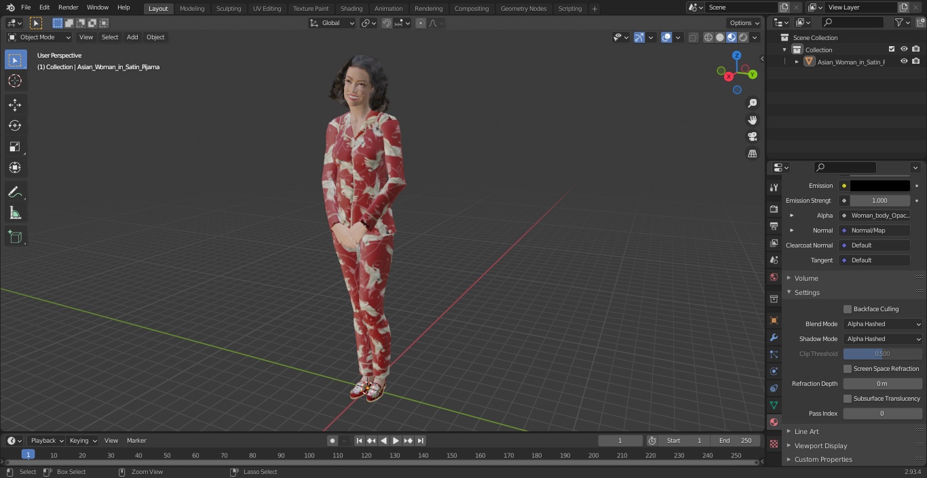927x478 pixels.
Task: Open the Blend Mode dropdown
Action: [x=883, y=324]
